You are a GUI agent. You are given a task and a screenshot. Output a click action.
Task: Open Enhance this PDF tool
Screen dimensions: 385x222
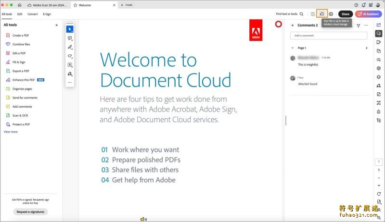coord(25,80)
